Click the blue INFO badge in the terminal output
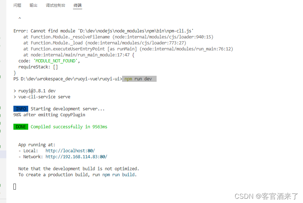Screen dimensions: 303x203 20,109
